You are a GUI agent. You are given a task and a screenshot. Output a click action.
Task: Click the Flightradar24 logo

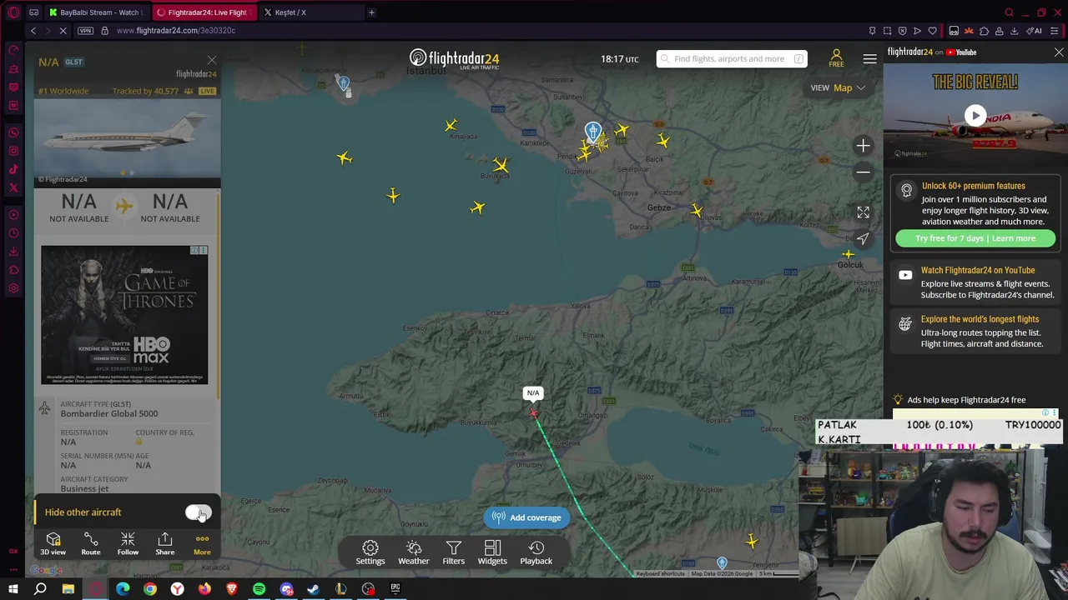pyautogui.click(x=454, y=59)
